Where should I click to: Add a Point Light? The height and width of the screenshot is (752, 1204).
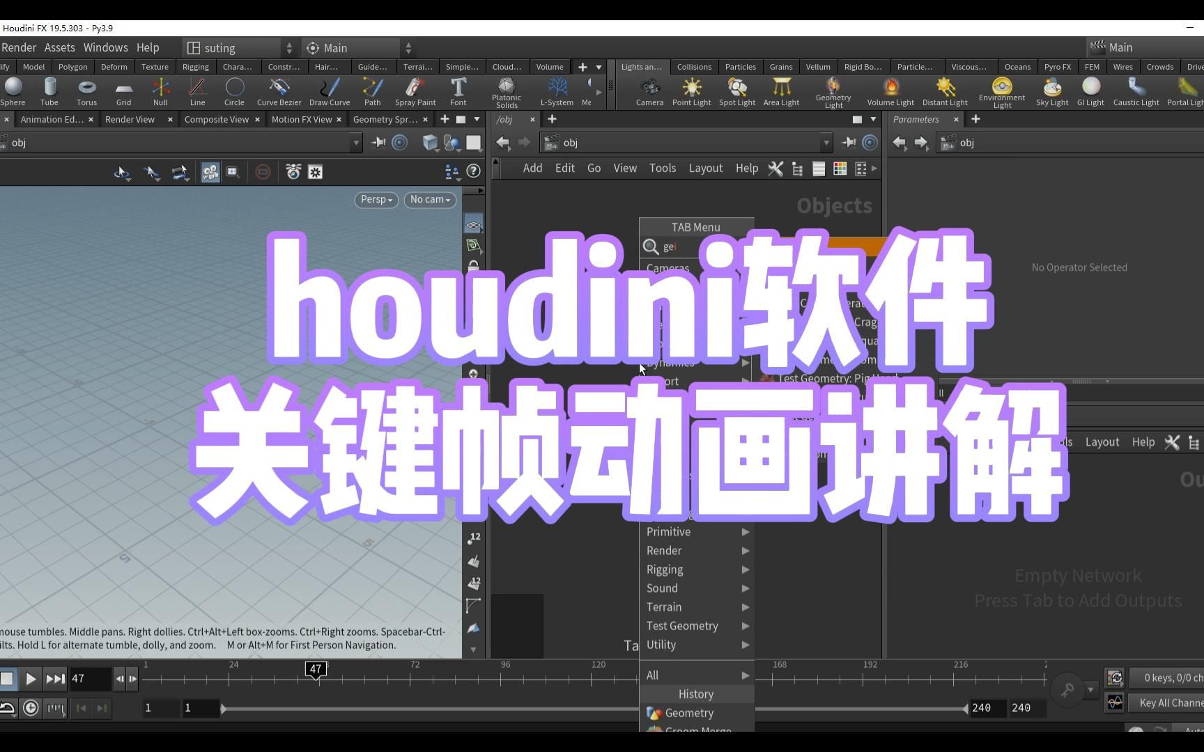(691, 92)
